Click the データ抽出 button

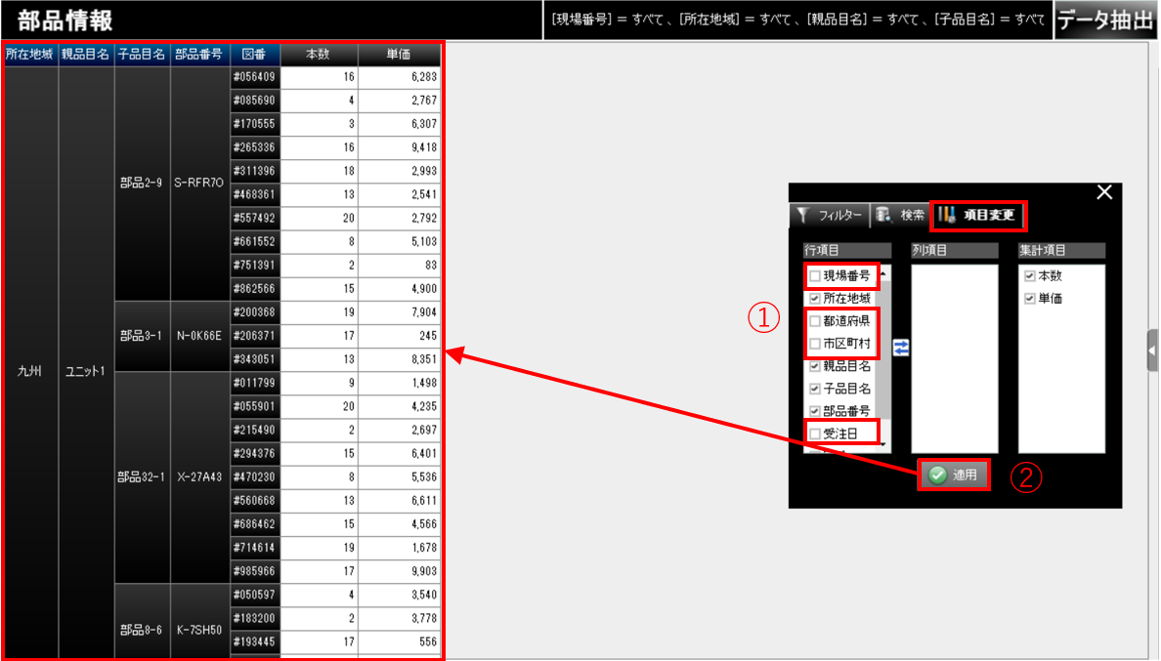point(1106,21)
